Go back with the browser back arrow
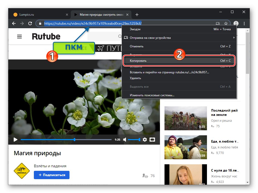 pos(14,23)
